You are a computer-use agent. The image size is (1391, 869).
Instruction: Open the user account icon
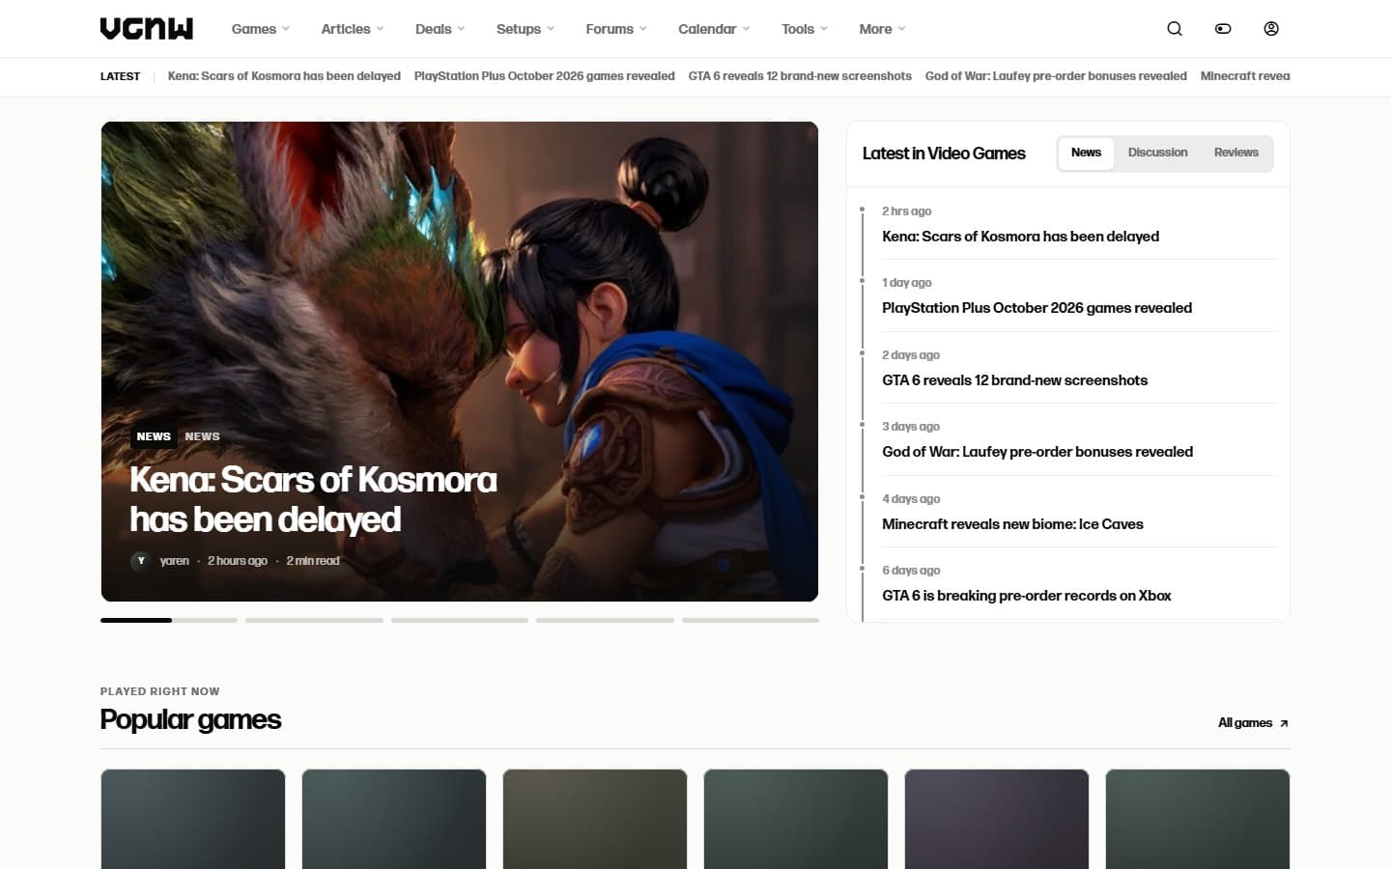coord(1271,29)
